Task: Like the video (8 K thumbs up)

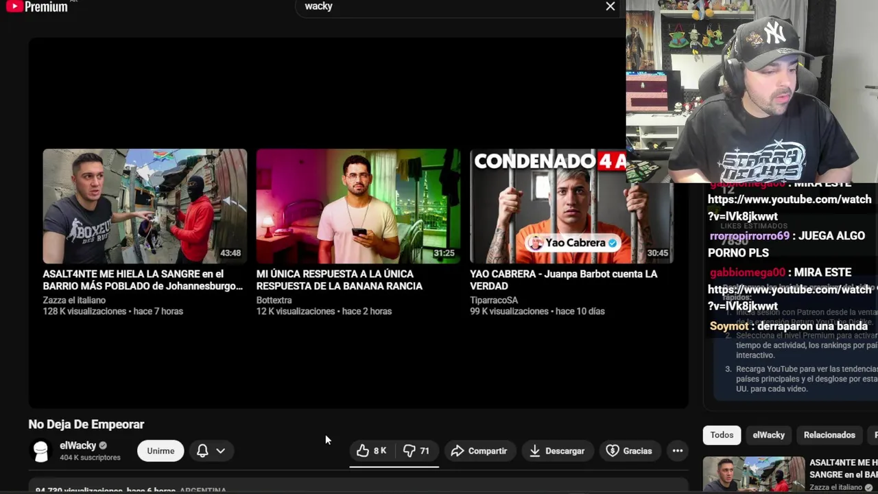Action: (372, 451)
